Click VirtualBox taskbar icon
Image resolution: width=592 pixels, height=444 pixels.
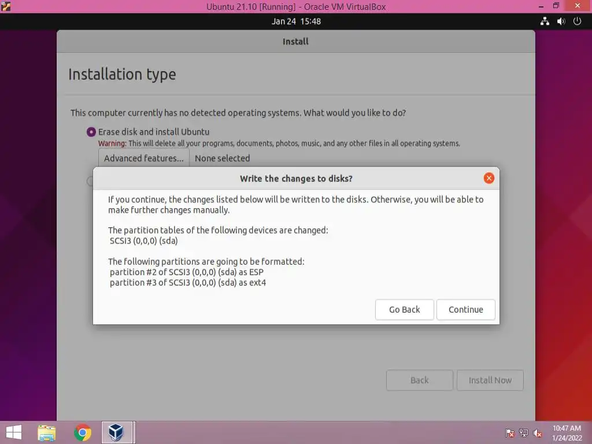[117, 432]
